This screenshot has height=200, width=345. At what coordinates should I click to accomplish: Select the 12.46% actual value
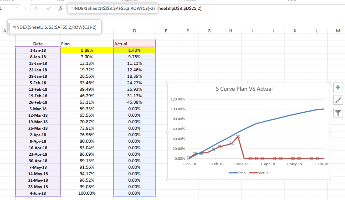coord(134,70)
